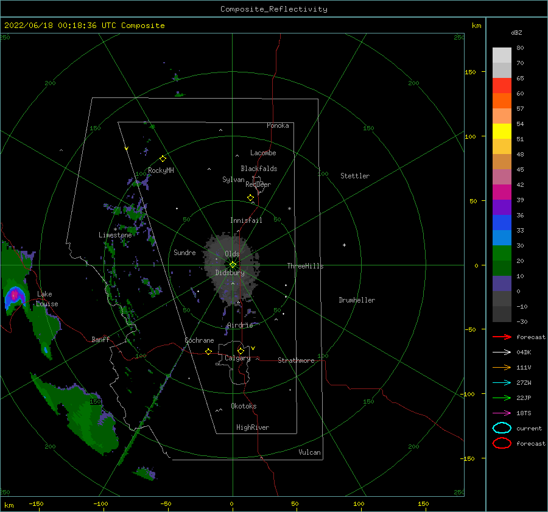Click the yellow diamond marker near Cochrane
548x512 pixels.
(209, 352)
